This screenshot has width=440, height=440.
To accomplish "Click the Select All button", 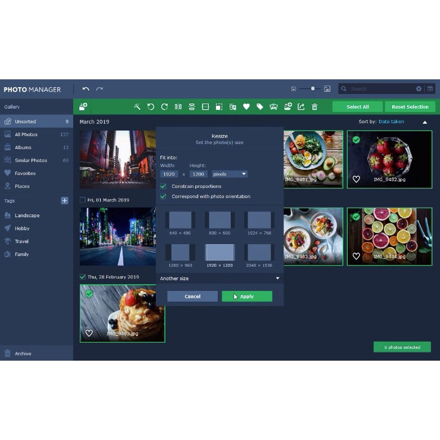I will click(357, 107).
